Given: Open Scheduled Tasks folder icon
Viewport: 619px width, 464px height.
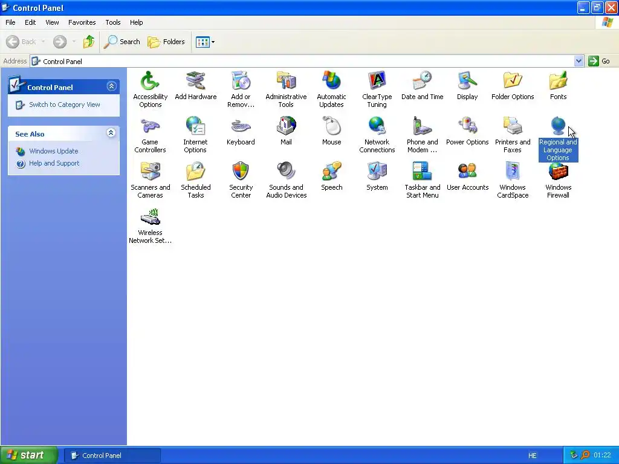Looking at the screenshot, I should coord(195,172).
